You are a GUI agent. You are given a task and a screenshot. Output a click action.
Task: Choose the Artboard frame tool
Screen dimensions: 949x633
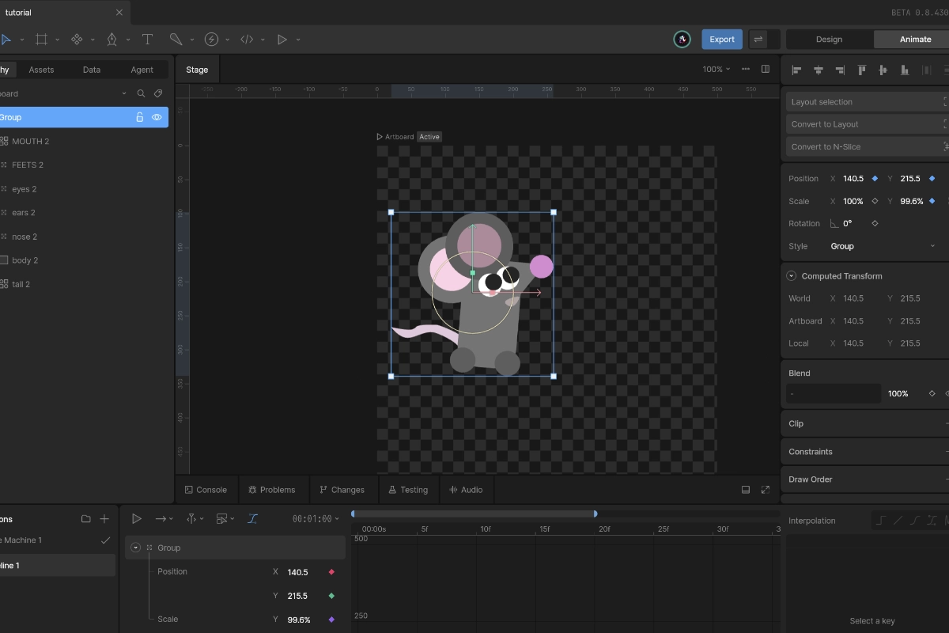(x=41, y=40)
